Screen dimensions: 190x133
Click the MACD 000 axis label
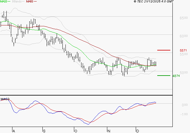(185, 105)
